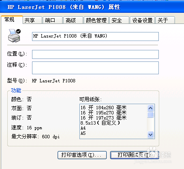Click the 可用纸张 label
Viewport: 184px width, 169px height.
click(x=91, y=99)
